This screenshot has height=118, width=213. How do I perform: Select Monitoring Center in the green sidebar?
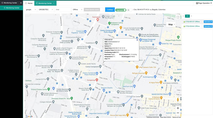[x=11, y=8]
